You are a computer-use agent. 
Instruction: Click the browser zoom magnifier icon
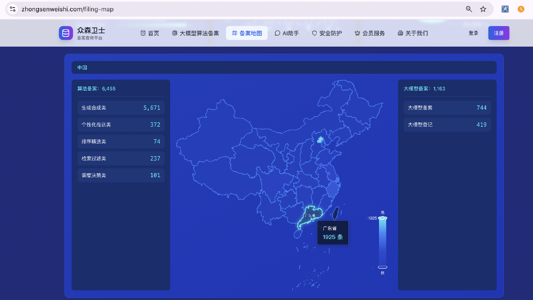469,9
